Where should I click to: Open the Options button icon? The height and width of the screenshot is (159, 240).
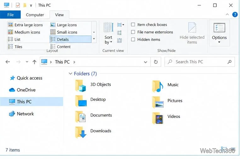tap(219, 28)
